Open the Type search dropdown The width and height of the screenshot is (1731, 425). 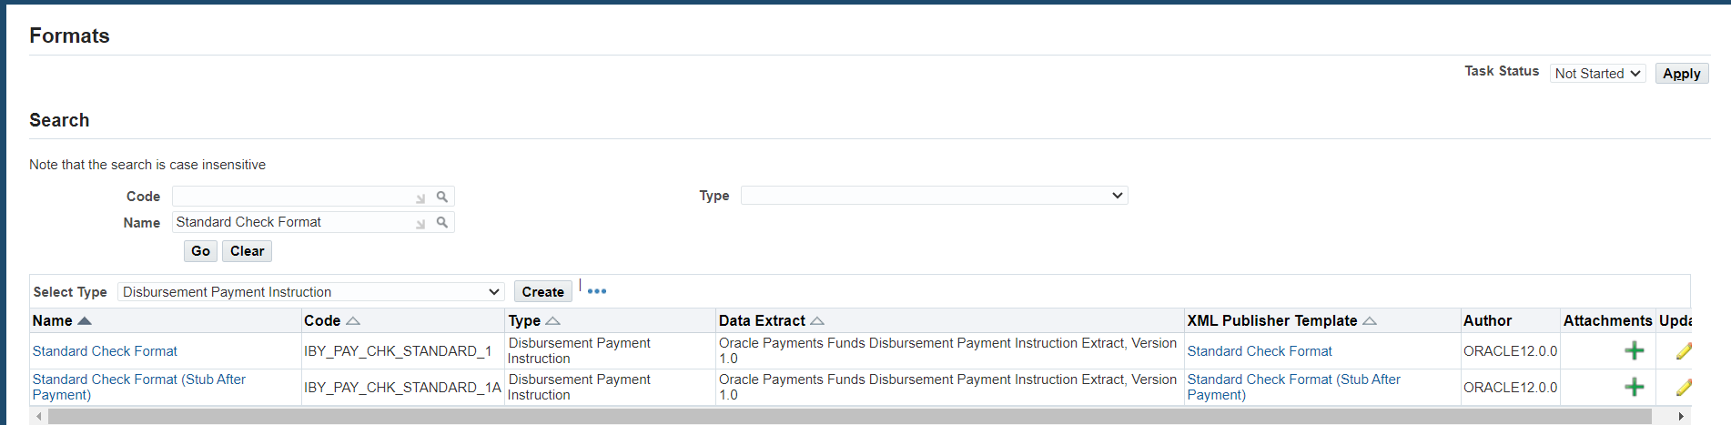[x=935, y=196]
